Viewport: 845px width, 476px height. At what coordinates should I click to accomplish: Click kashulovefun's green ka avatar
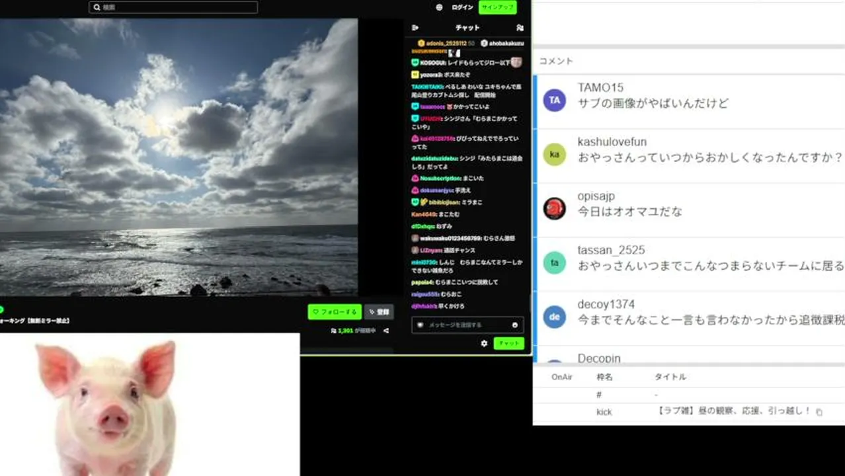point(555,154)
